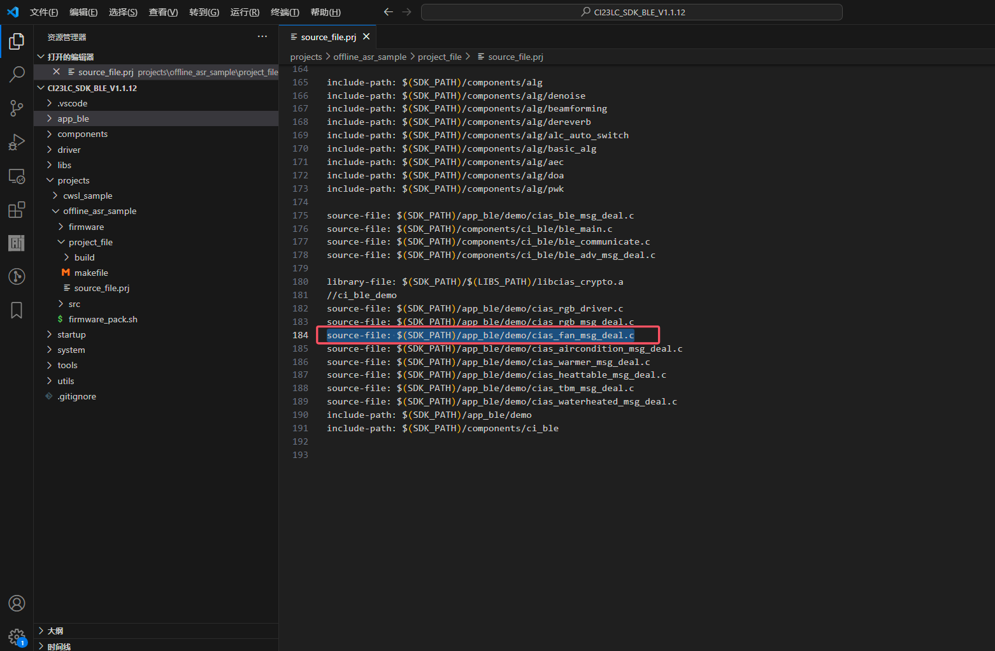This screenshot has height=651, width=995.
Task: Open the 查看(V) menu
Action: click(x=163, y=12)
